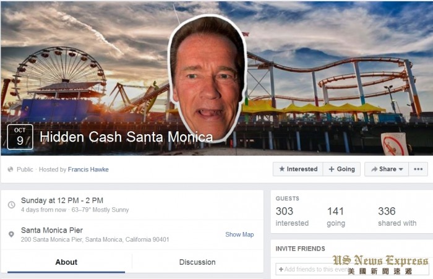Click the Hidden Cash Santa Monica title

point(126,137)
